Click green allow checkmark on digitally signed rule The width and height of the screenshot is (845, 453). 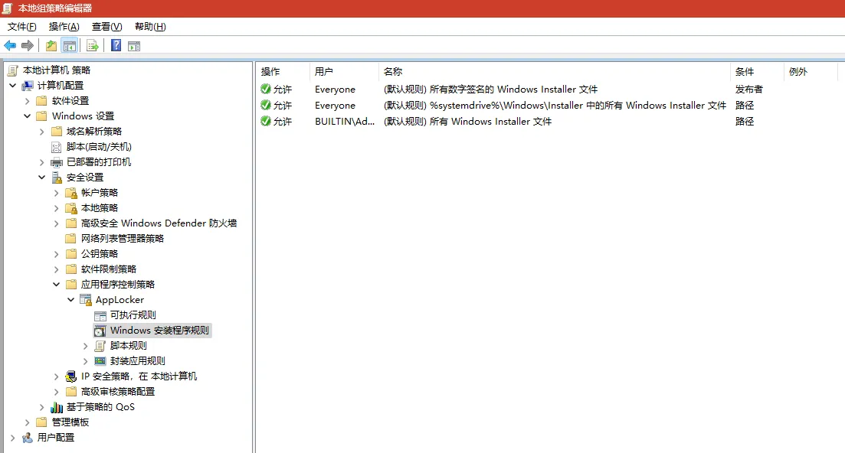[266, 89]
